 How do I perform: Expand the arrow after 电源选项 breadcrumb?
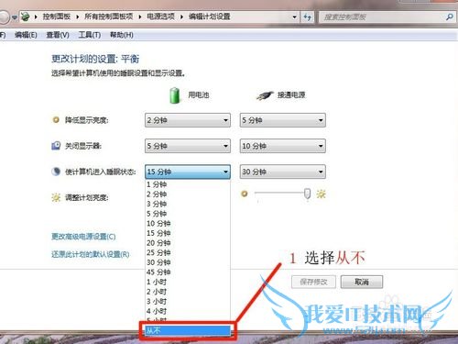point(181,17)
